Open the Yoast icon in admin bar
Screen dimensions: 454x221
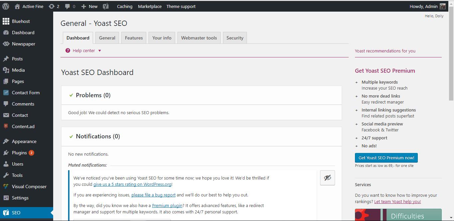[106, 6]
